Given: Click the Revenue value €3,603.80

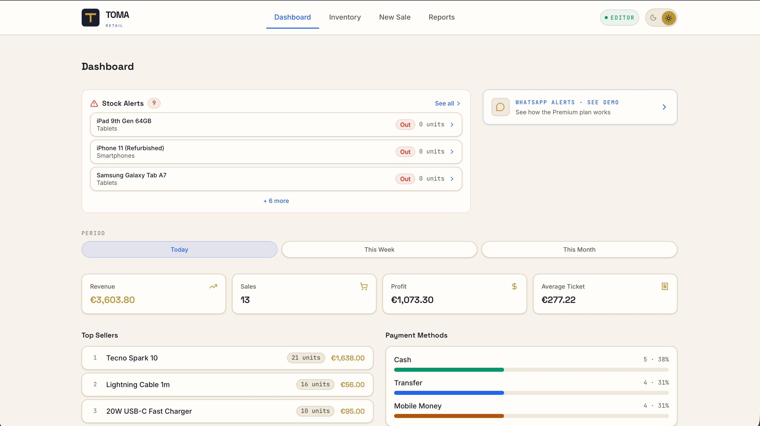Looking at the screenshot, I should pyautogui.click(x=112, y=300).
